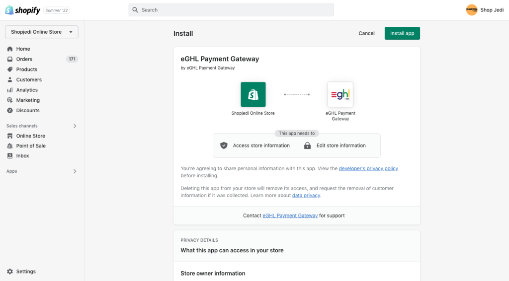The width and height of the screenshot is (509, 281).
Task: Open the Analytics bar chart icon
Action: click(x=10, y=90)
